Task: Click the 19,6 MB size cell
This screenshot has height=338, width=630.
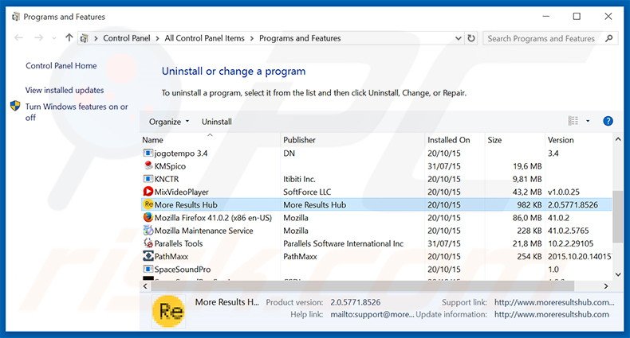Action: click(x=527, y=166)
